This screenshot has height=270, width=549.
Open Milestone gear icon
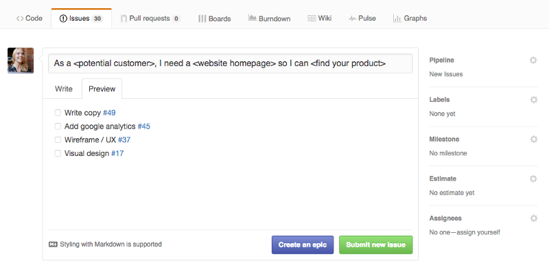tap(534, 139)
